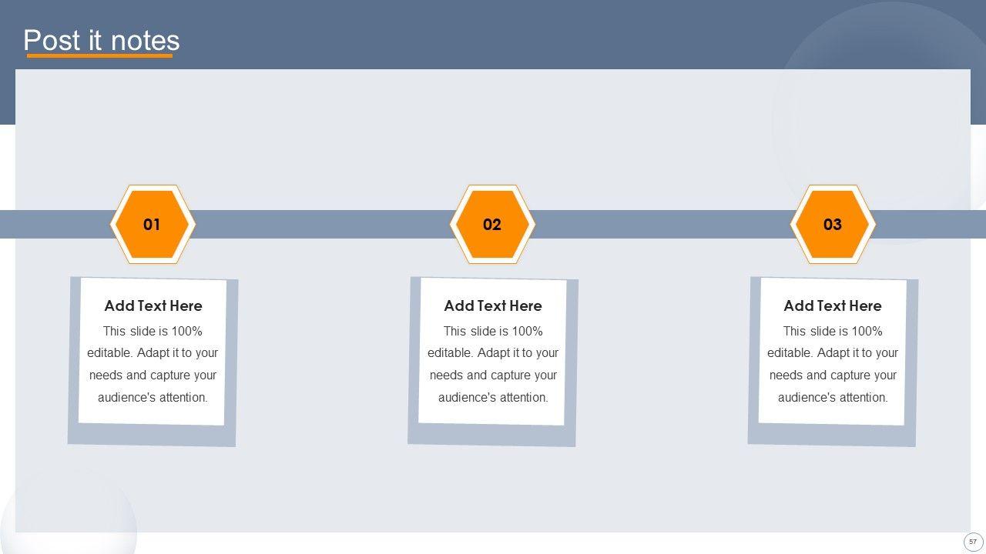Image resolution: width=986 pixels, height=554 pixels.
Task: Select the orange hexagon numbered 02
Action: click(x=492, y=225)
